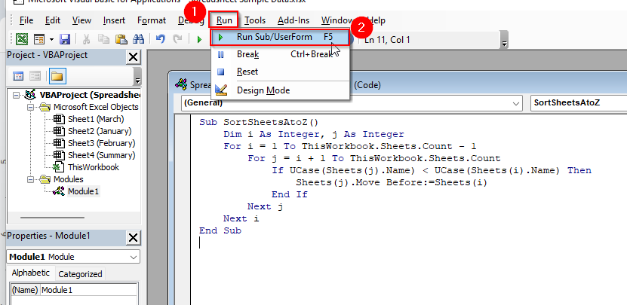Close the Project - VBAProject panel

pos(133,57)
